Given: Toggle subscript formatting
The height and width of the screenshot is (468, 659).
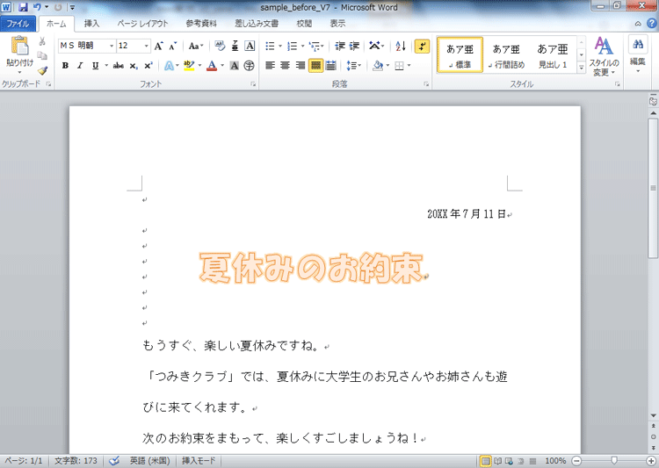Looking at the screenshot, I should (134, 66).
